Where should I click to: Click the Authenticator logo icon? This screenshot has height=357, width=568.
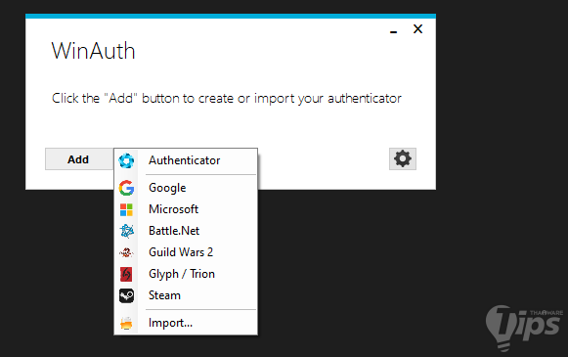pos(126,160)
